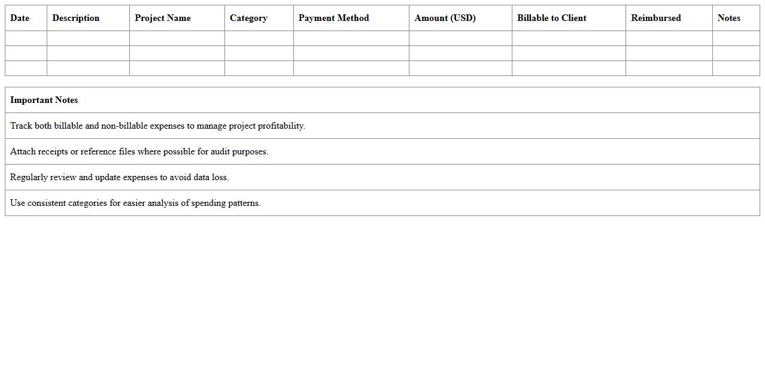Select the Description column header
This screenshot has width=765, height=389.
pyautogui.click(x=76, y=18)
